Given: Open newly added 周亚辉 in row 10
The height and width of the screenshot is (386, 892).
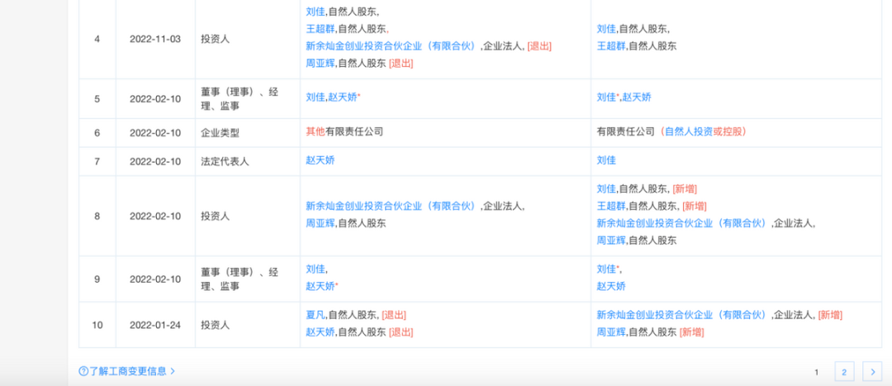Looking at the screenshot, I should coord(611,331).
